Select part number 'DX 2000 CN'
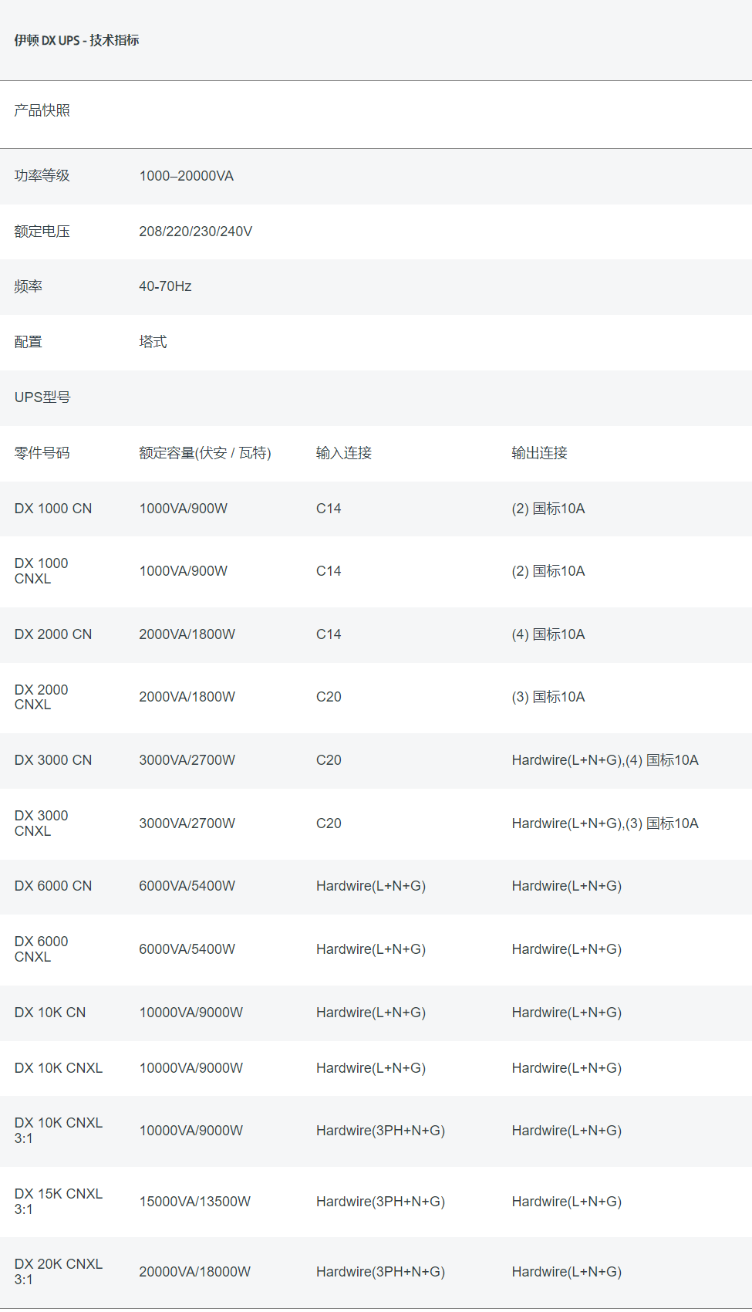The height and width of the screenshot is (1312, 752). (53, 634)
